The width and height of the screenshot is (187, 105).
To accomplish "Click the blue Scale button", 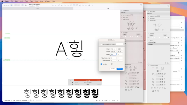I will 120,69.
